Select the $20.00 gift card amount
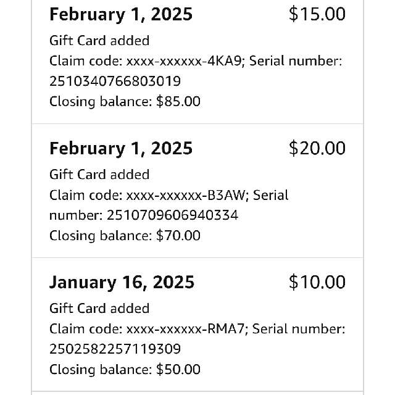Screen dimensions: 395x395 (317, 148)
